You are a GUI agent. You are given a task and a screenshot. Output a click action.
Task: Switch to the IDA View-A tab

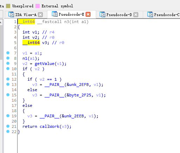click(x=26, y=15)
